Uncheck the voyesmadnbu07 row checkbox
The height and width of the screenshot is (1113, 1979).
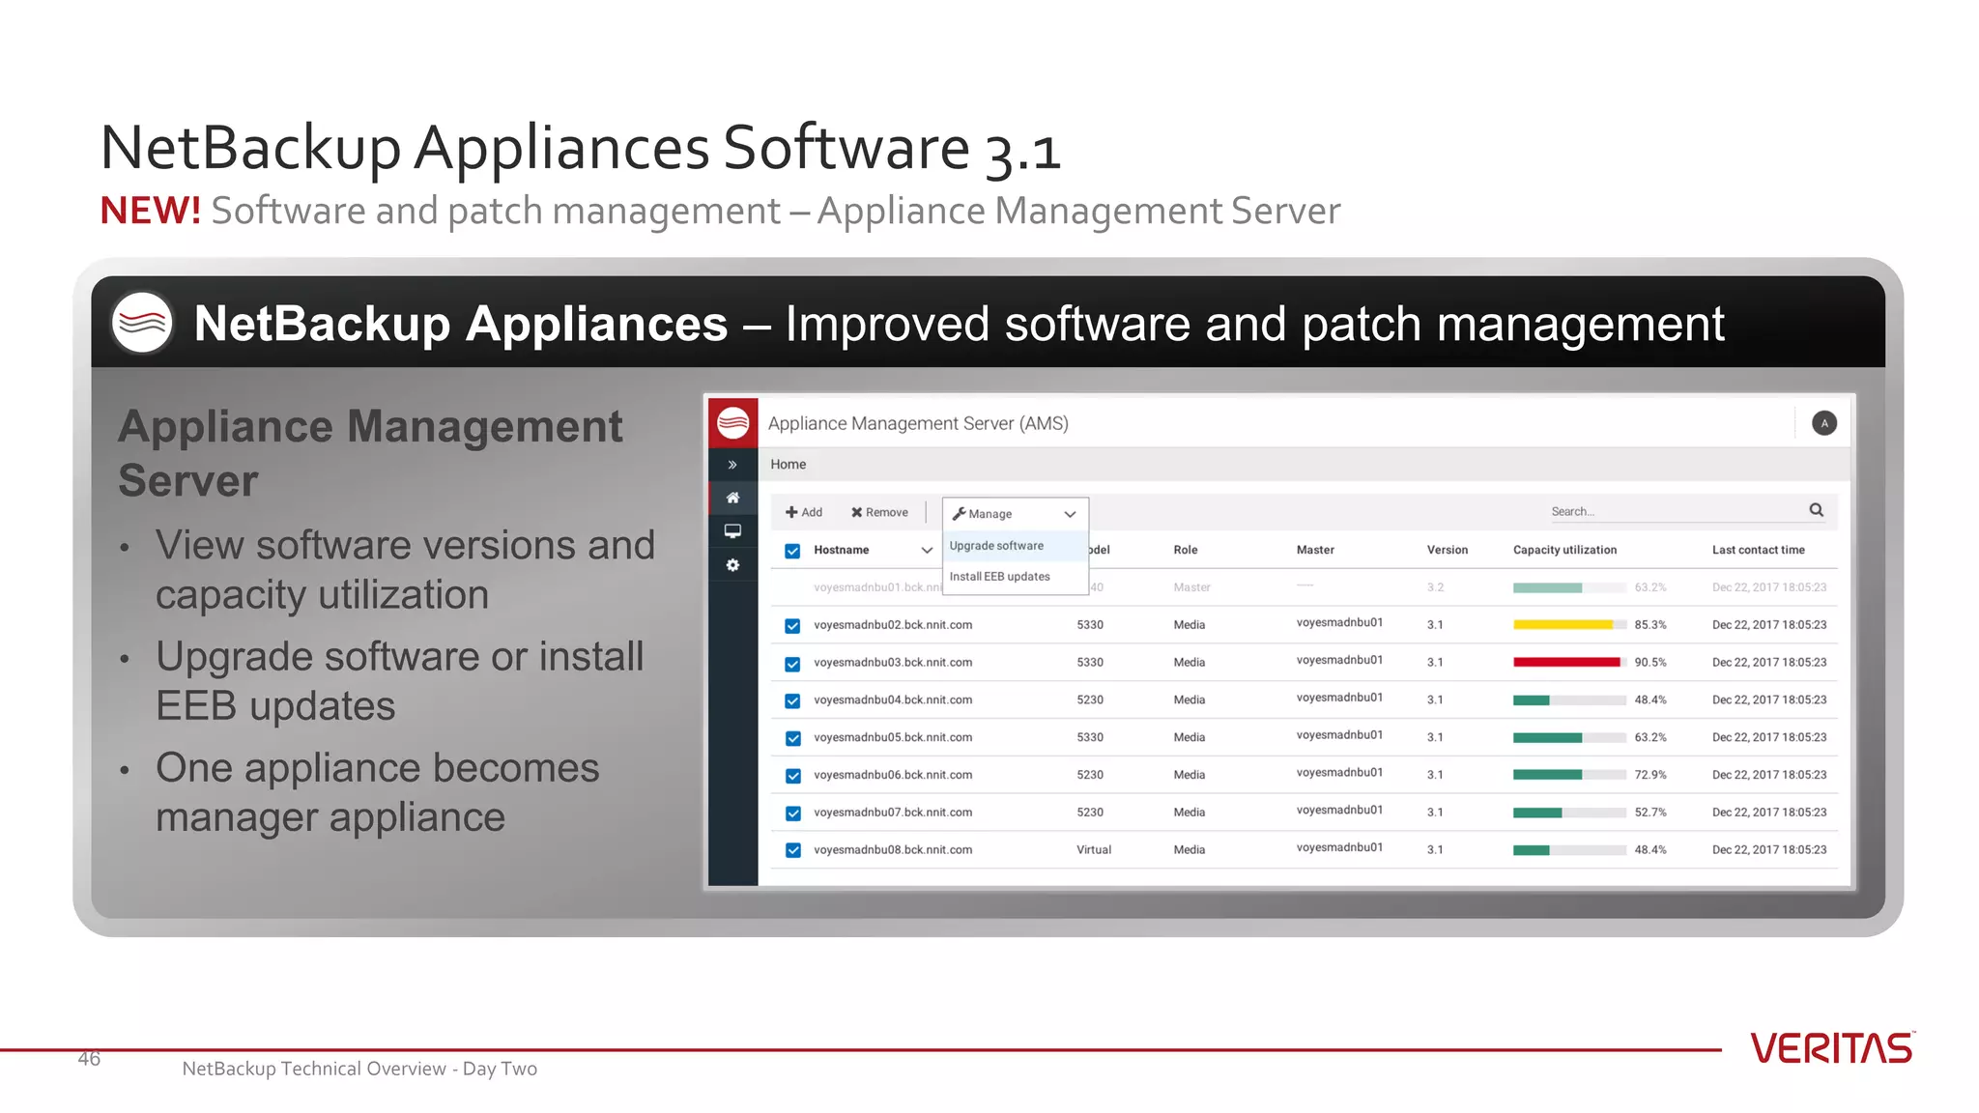792,813
